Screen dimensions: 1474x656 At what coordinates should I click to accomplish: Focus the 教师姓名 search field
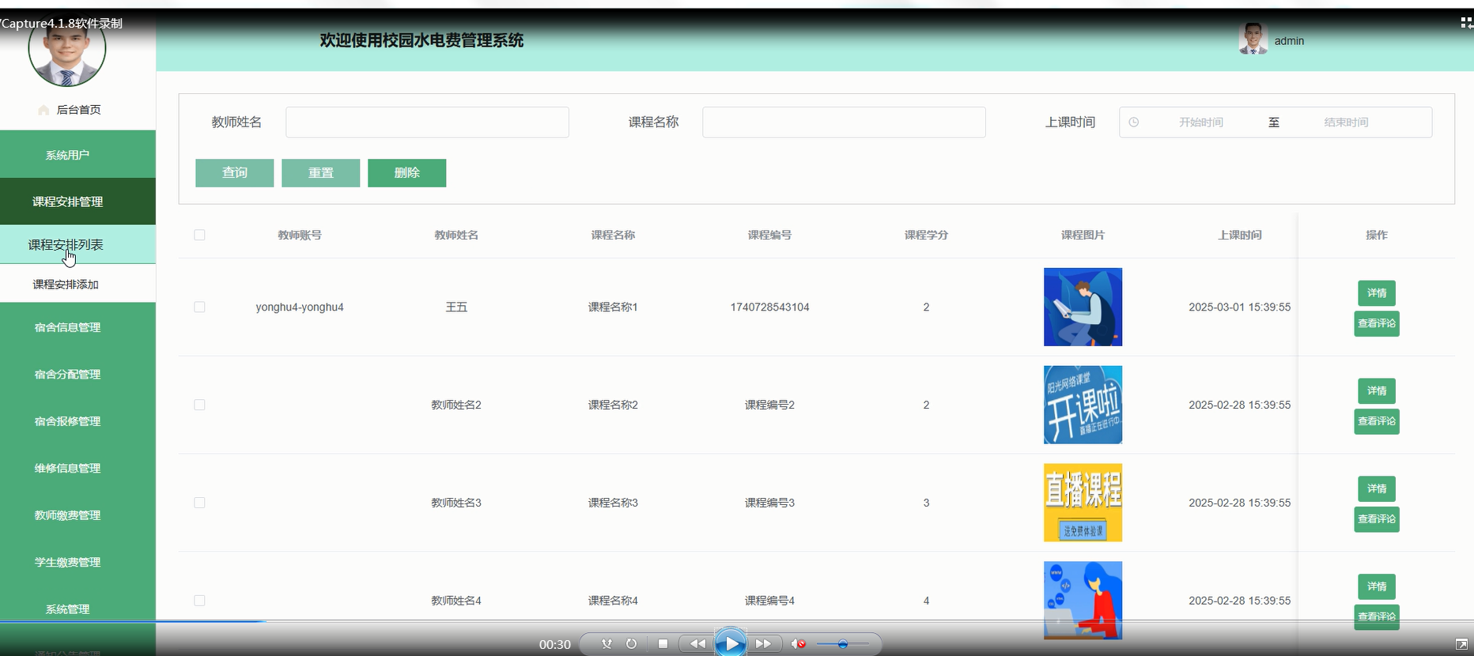tap(427, 123)
